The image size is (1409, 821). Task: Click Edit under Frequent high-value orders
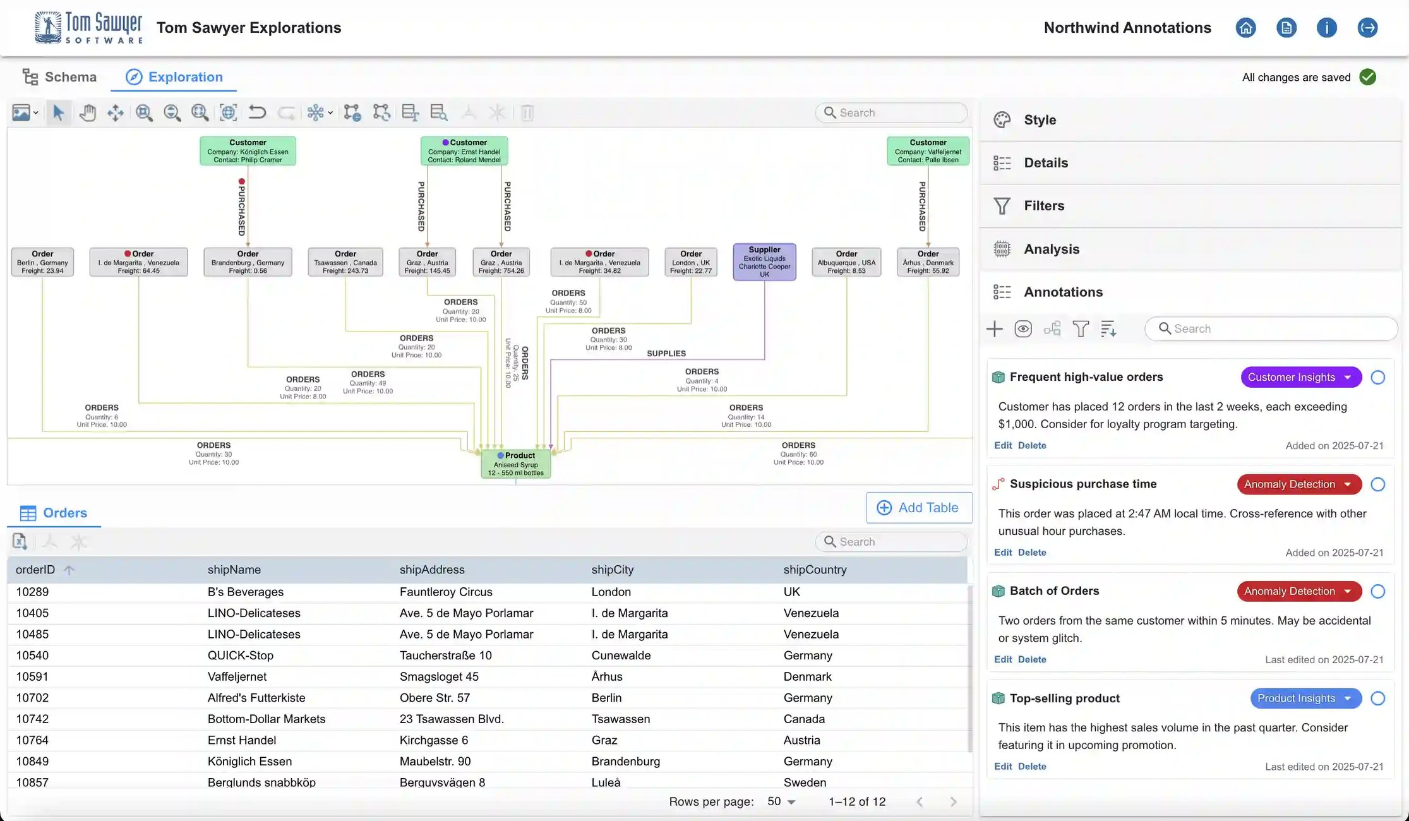[1003, 445]
